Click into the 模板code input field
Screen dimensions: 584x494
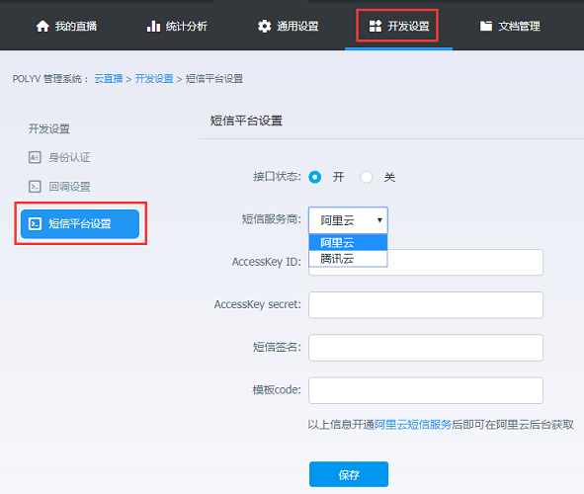[426, 390]
